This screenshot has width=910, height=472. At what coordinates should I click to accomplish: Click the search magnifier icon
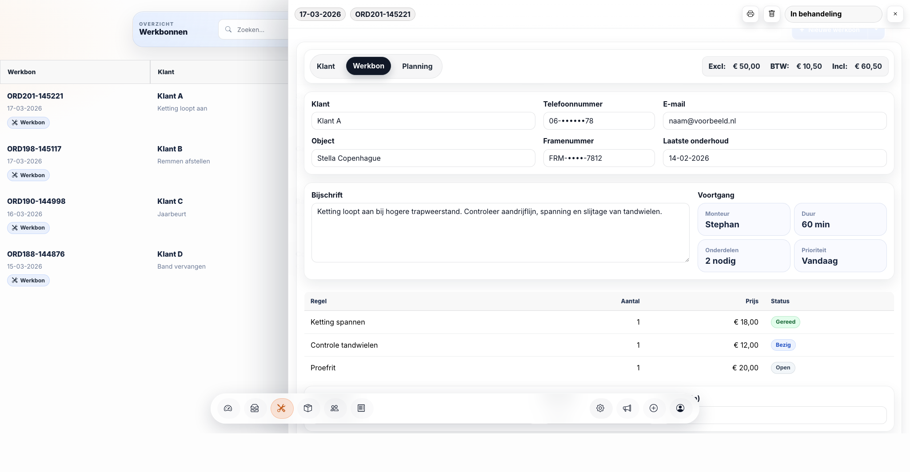coord(228,29)
